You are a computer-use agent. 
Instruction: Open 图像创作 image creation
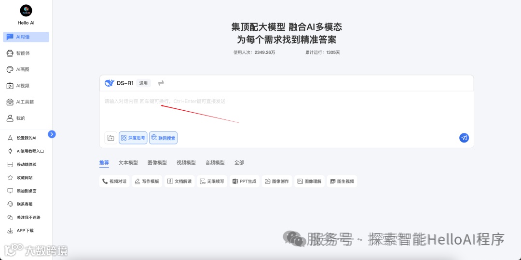click(277, 182)
